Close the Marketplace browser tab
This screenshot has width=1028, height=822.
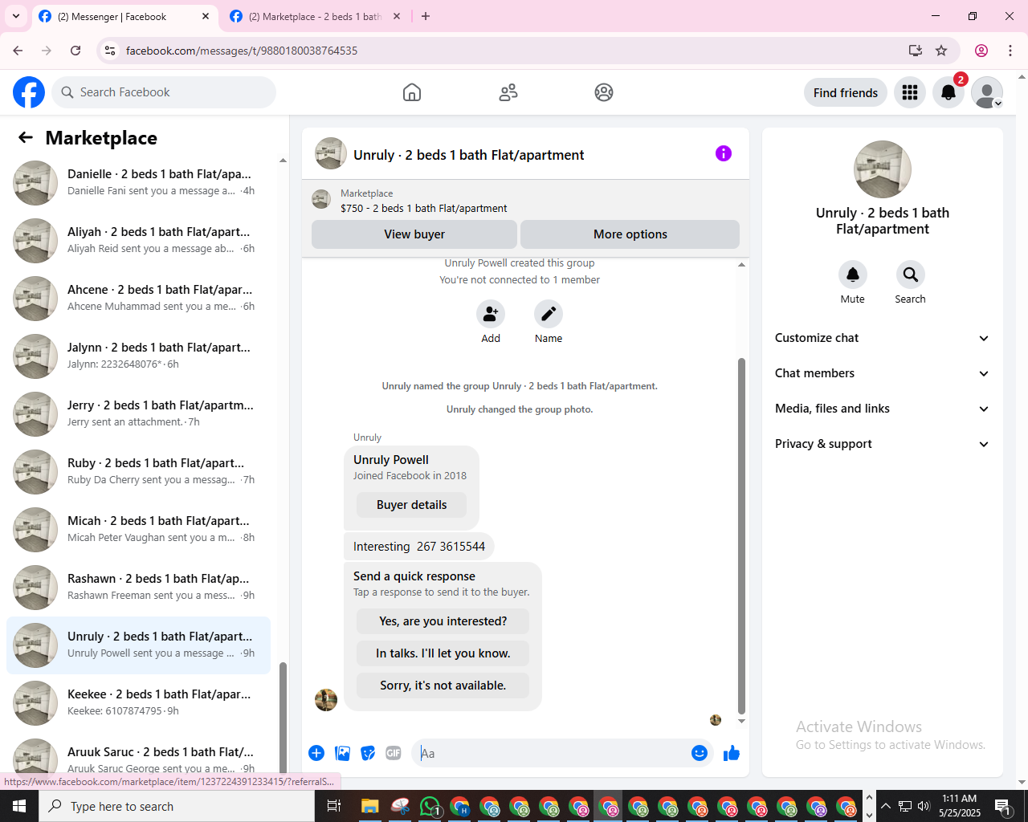pyautogui.click(x=397, y=16)
